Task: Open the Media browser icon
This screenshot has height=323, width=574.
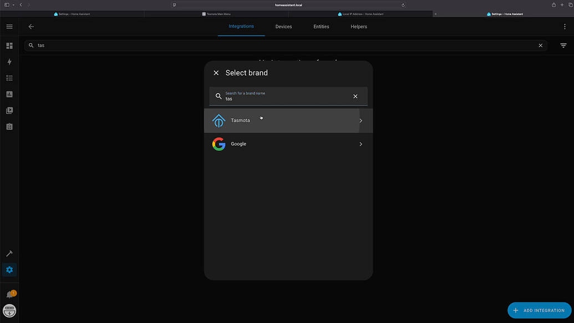Action: click(x=9, y=110)
